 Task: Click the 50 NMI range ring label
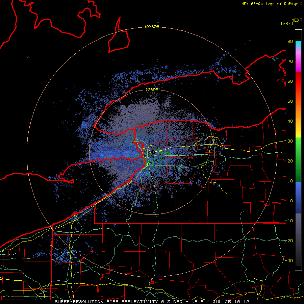(152, 90)
